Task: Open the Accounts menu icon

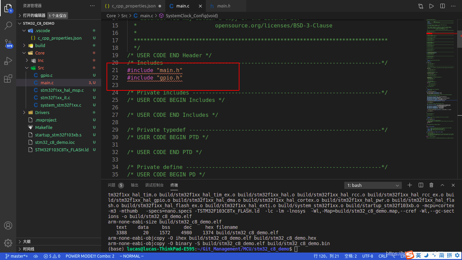Action: click(8, 225)
